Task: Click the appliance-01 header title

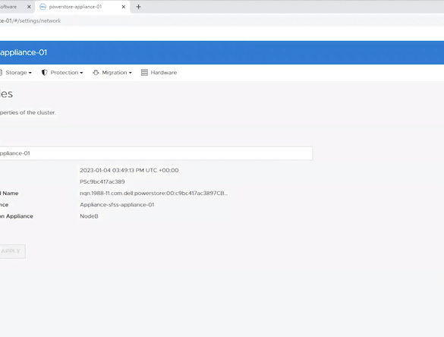Action: [x=24, y=52]
